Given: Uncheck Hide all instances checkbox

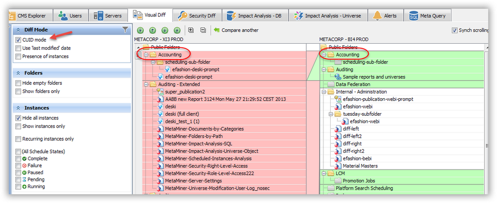Looking at the screenshot, I should click(x=18, y=118).
